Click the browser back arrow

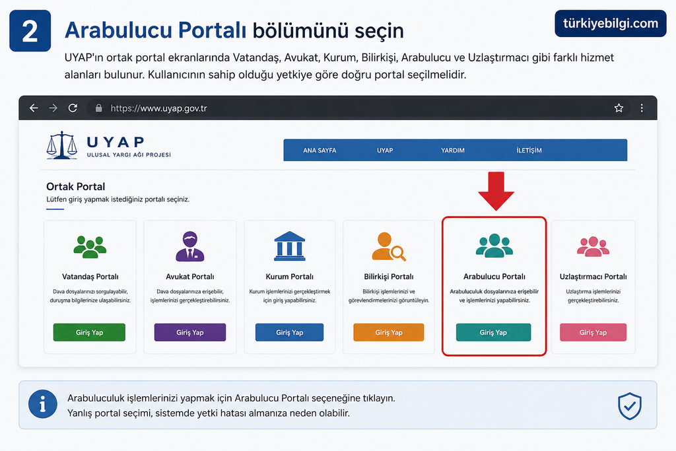(34, 108)
